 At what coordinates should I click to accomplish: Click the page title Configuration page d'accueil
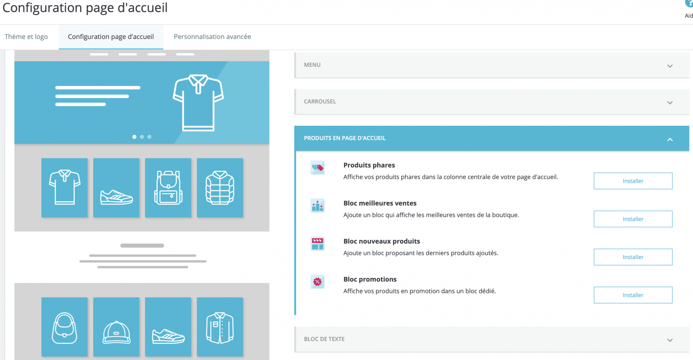tap(85, 8)
